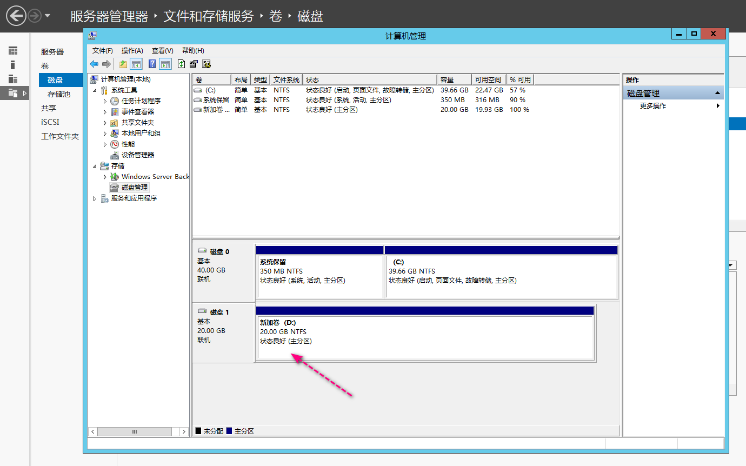Screen dimensions: 746x466
Task: Collapse the 存储 tree node
Action: [x=95, y=166]
